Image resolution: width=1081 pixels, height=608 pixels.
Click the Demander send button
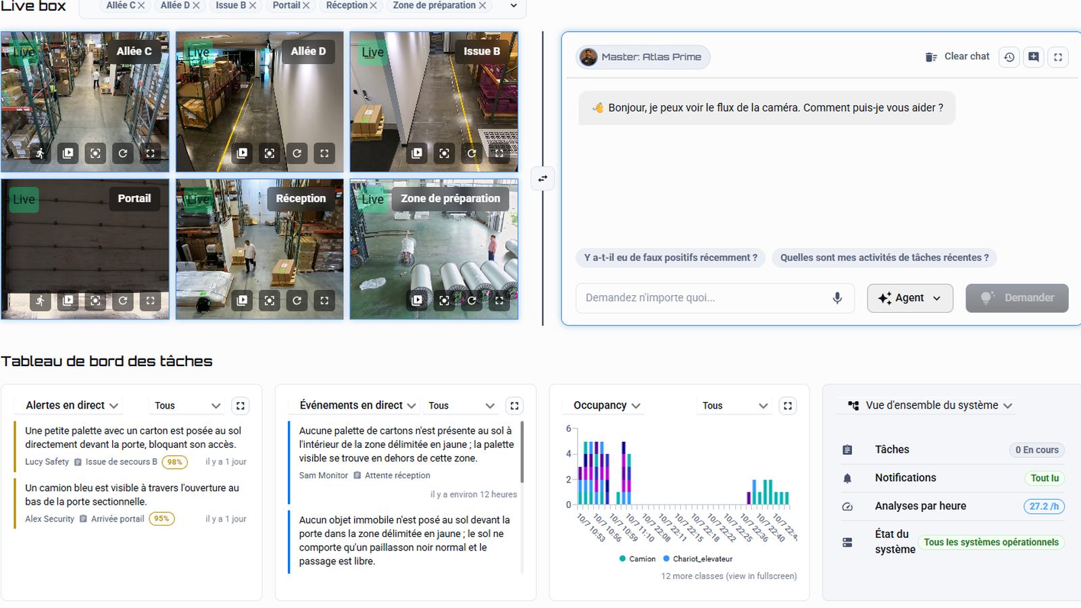point(1017,298)
